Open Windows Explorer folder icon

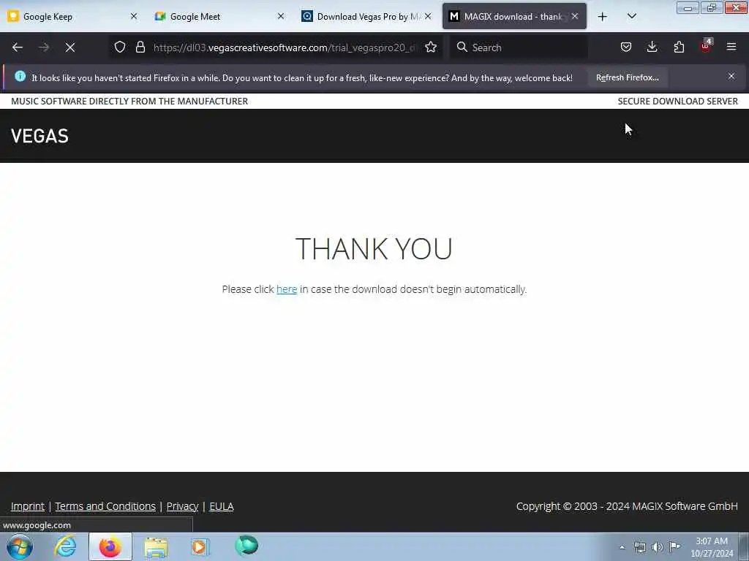click(x=156, y=547)
